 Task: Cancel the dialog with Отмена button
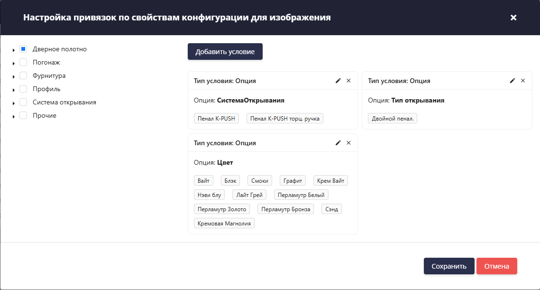[496, 266]
